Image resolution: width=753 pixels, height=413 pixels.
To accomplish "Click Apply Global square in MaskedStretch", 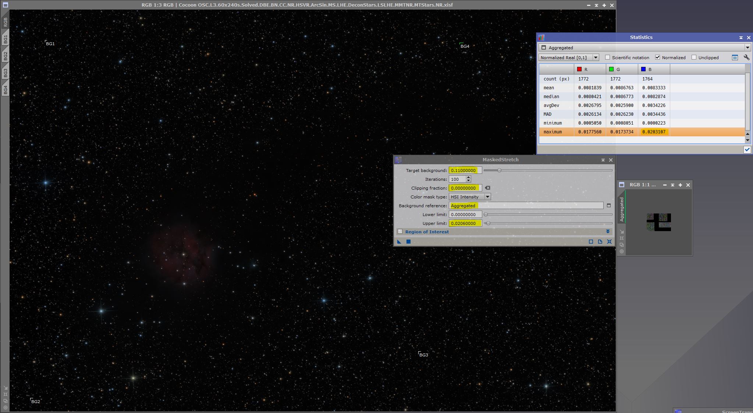I will [x=408, y=241].
